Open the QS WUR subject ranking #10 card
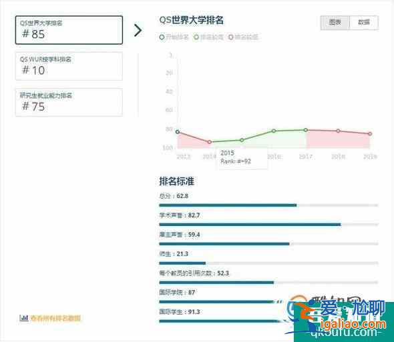This screenshot has width=394, height=342. [x=69, y=66]
